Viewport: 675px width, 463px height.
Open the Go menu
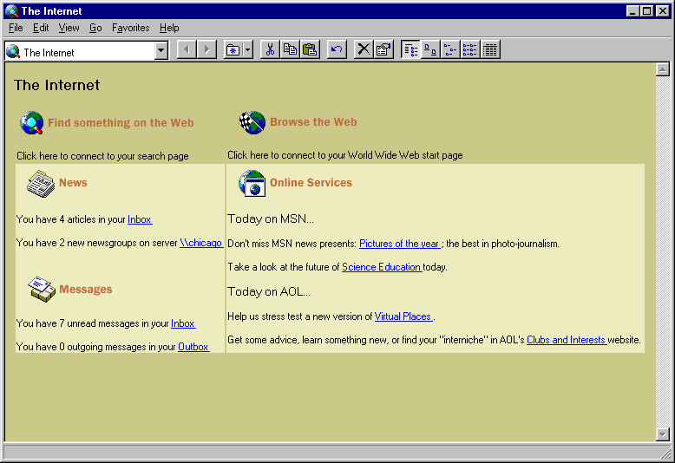coord(95,28)
